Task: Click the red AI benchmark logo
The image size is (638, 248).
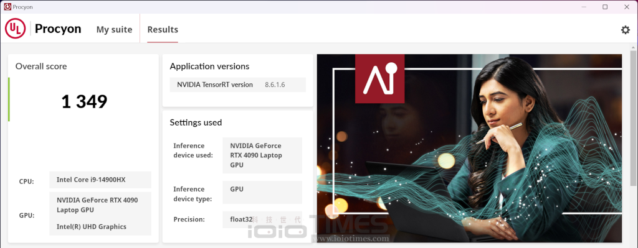Action: [379, 79]
